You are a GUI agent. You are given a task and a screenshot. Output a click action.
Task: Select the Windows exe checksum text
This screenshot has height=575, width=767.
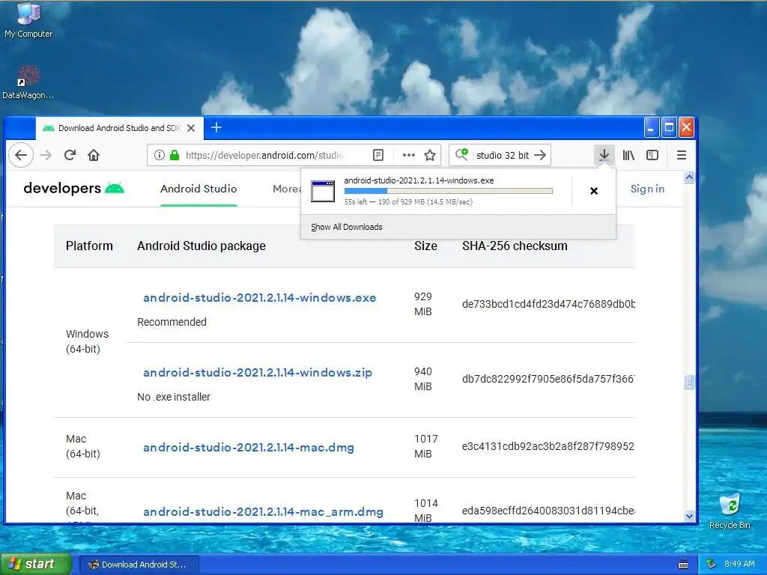[x=548, y=304]
